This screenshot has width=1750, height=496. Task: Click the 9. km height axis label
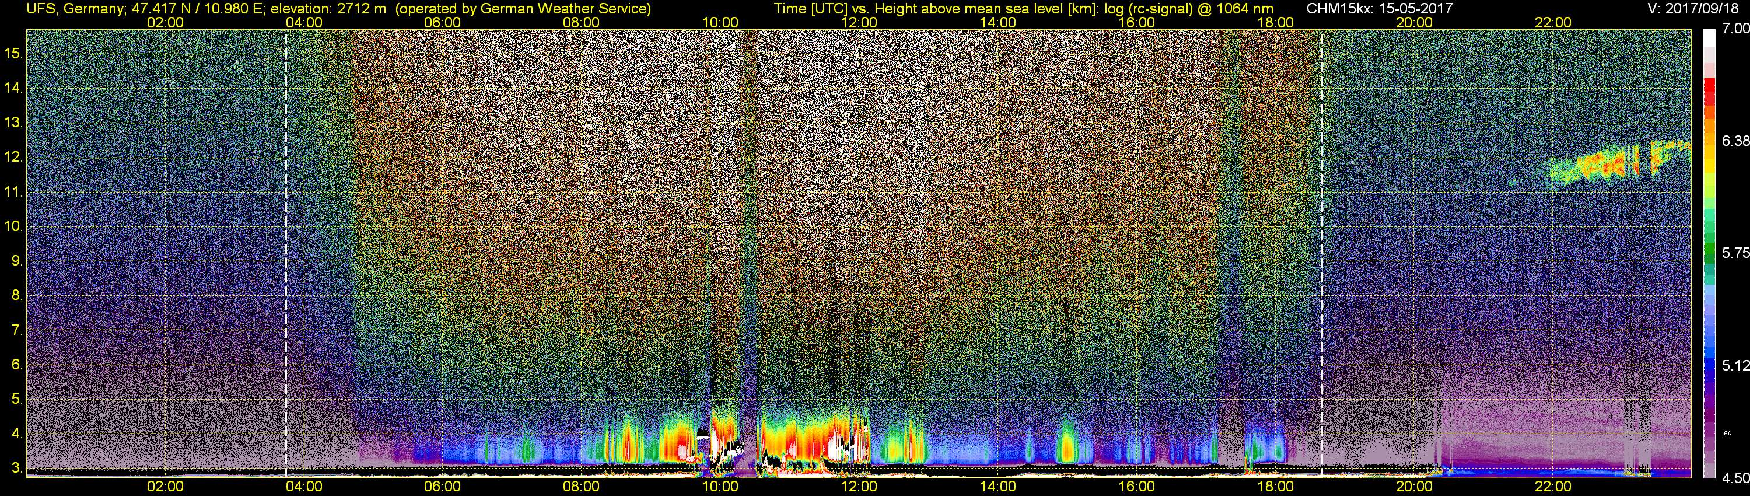tap(17, 261)
